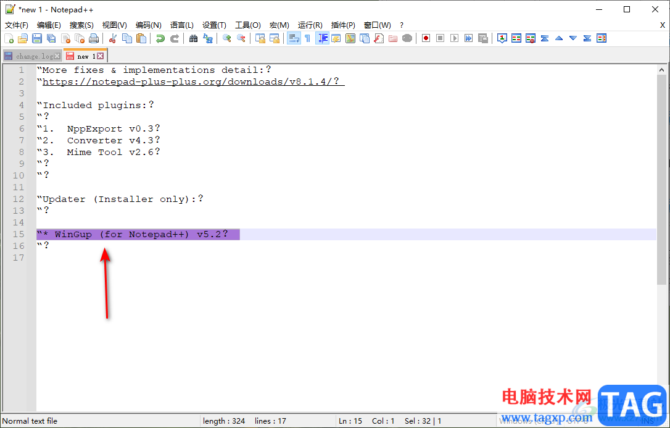670x428 pixels.
Task: Save the current recorded macro icon
Action: pos(483,38)
